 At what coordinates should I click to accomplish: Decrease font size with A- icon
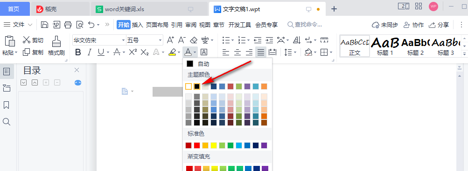point(182,40)
